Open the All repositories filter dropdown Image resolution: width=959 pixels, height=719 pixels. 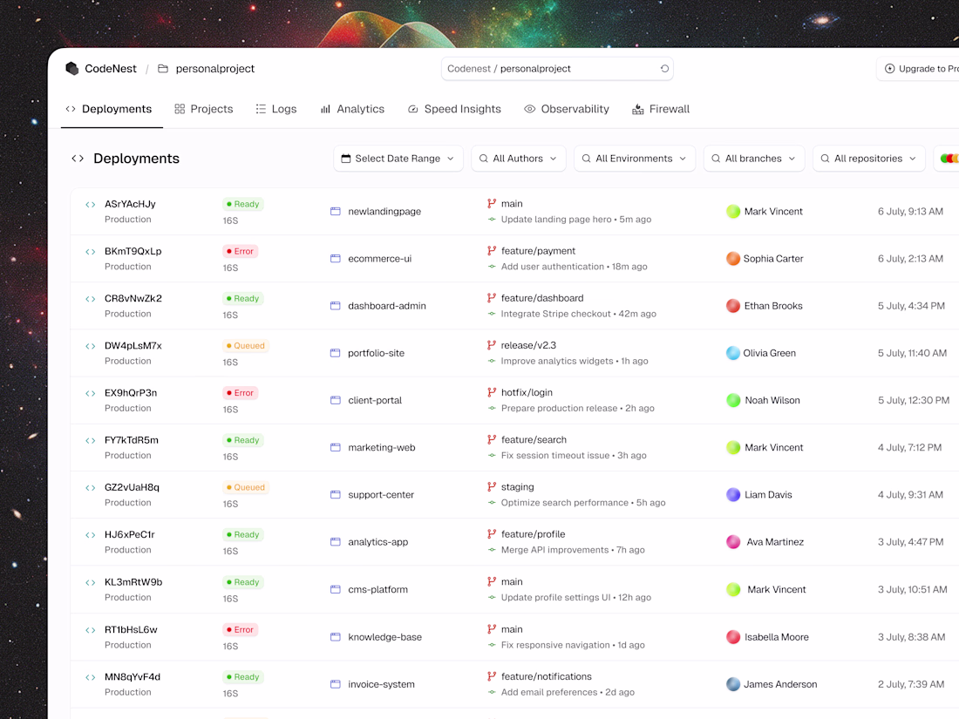pyautogui.click(x=869, y=159)
